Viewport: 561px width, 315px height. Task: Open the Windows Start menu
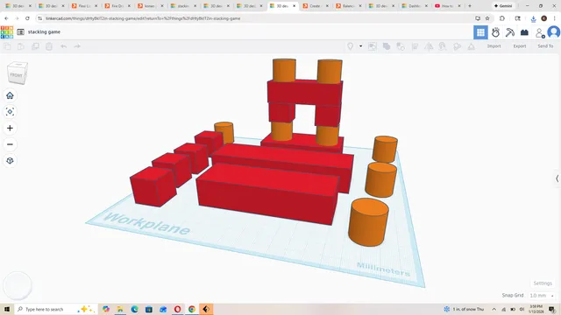pos(7,309)
